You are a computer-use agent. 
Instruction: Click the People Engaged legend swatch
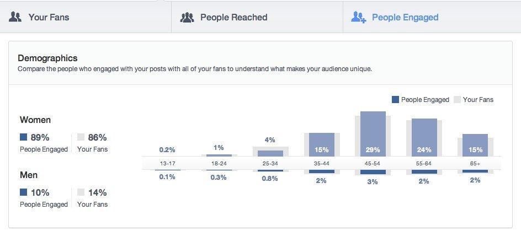pos(395,100)
